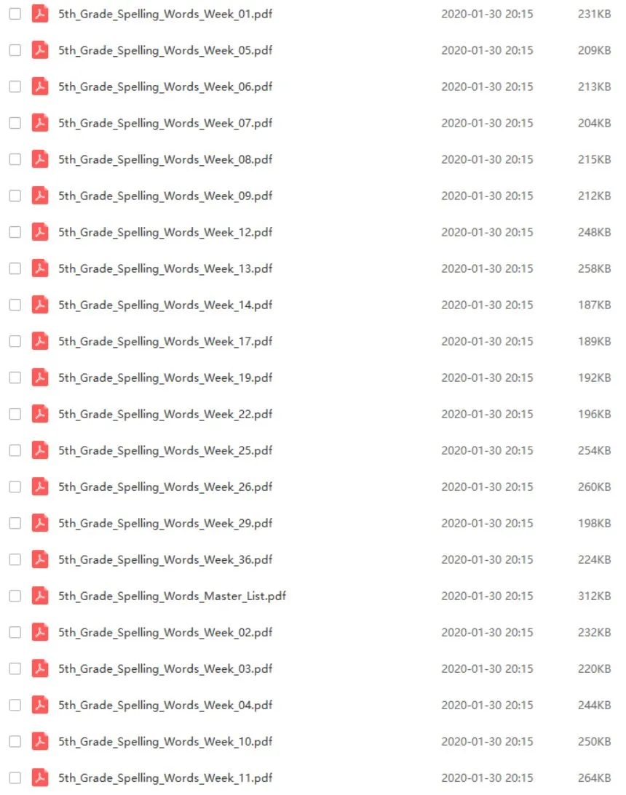
Task: Select checkbox beside Week_02.pdf
Action: (15, 632)
